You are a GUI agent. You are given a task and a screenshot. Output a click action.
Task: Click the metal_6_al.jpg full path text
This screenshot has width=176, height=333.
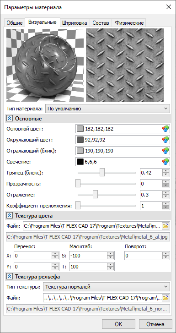88,237
